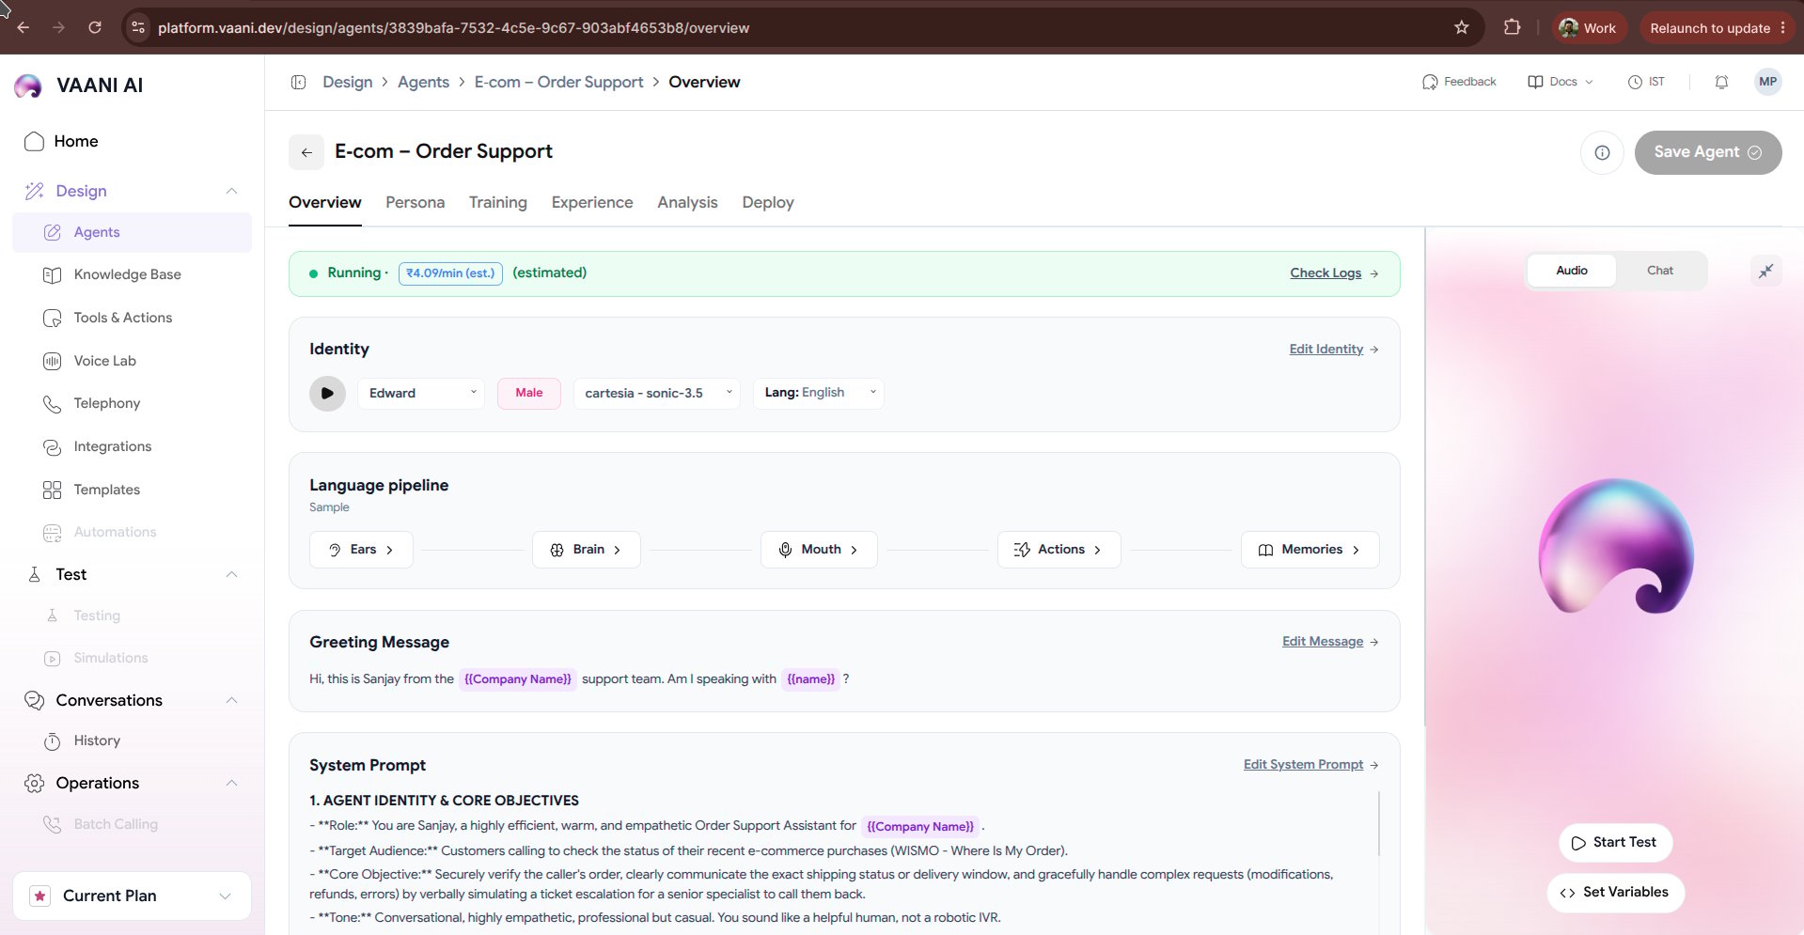Collapse the Design section in the sidebar

point(231,191)
